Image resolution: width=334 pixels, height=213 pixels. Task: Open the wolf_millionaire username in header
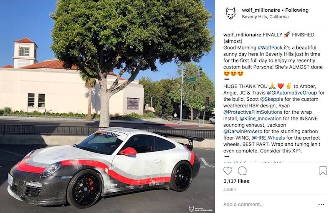(261, 10)
